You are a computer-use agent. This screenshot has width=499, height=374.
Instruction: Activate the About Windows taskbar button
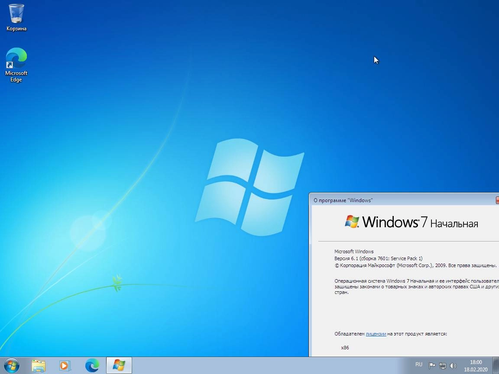pyautogui.click(x=119, y=366)
